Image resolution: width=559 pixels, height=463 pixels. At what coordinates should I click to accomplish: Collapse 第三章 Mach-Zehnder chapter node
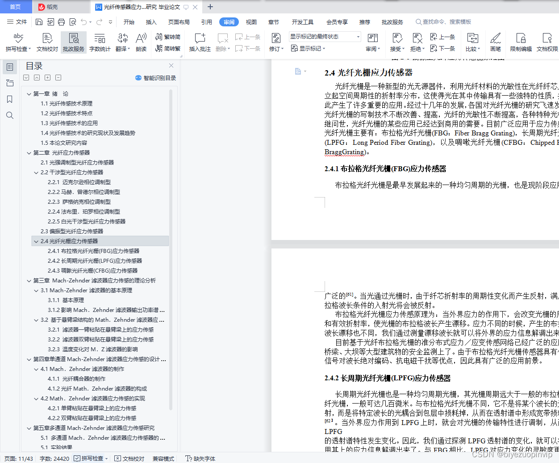coord(29,281)
